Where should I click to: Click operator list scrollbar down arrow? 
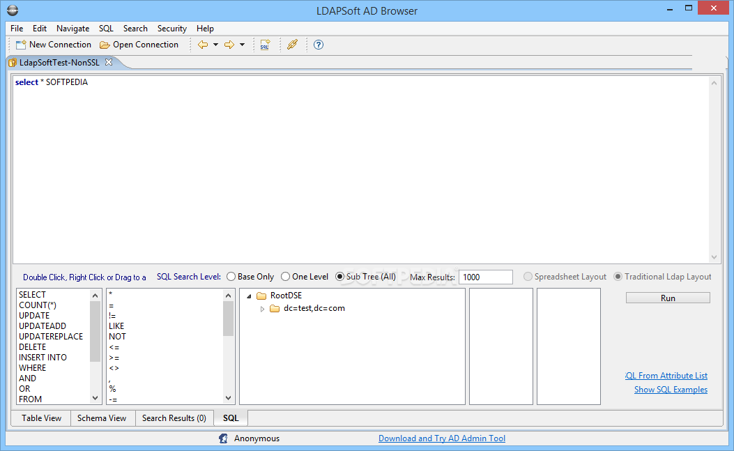(228, 398)
